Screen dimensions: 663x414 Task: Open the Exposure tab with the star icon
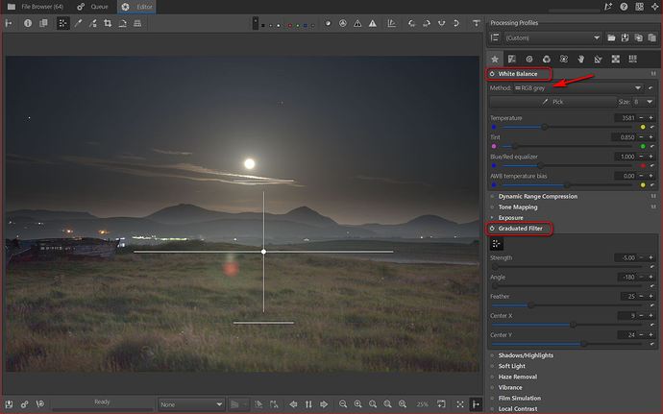coord(496,59)
